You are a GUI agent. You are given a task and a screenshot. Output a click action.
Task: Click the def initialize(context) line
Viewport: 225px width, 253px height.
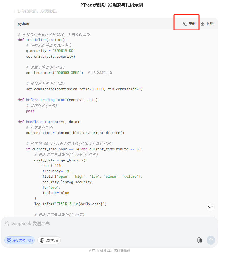tap(42, 40)
